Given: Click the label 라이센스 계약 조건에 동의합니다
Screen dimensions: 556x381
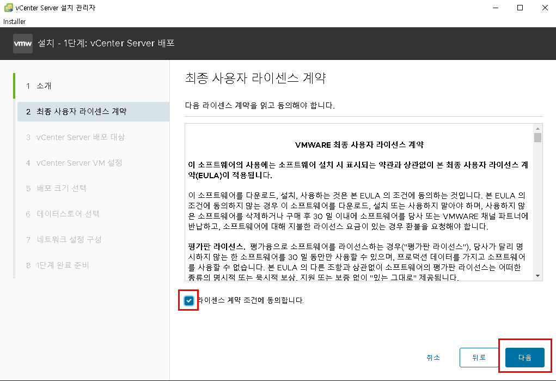Looking at the screenshot, I should [x=250, y=300].
